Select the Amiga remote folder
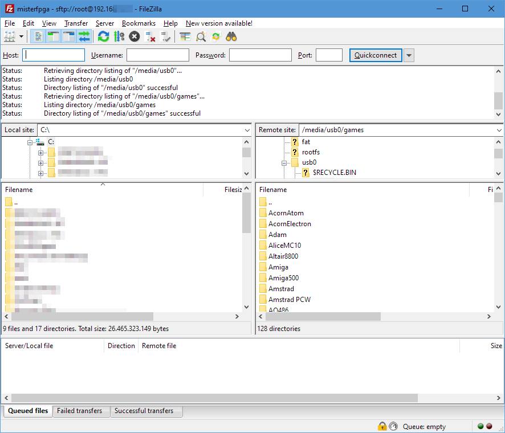Image resolution: width=505 pixels, height=433 pixels. click(x=278, y=267)
